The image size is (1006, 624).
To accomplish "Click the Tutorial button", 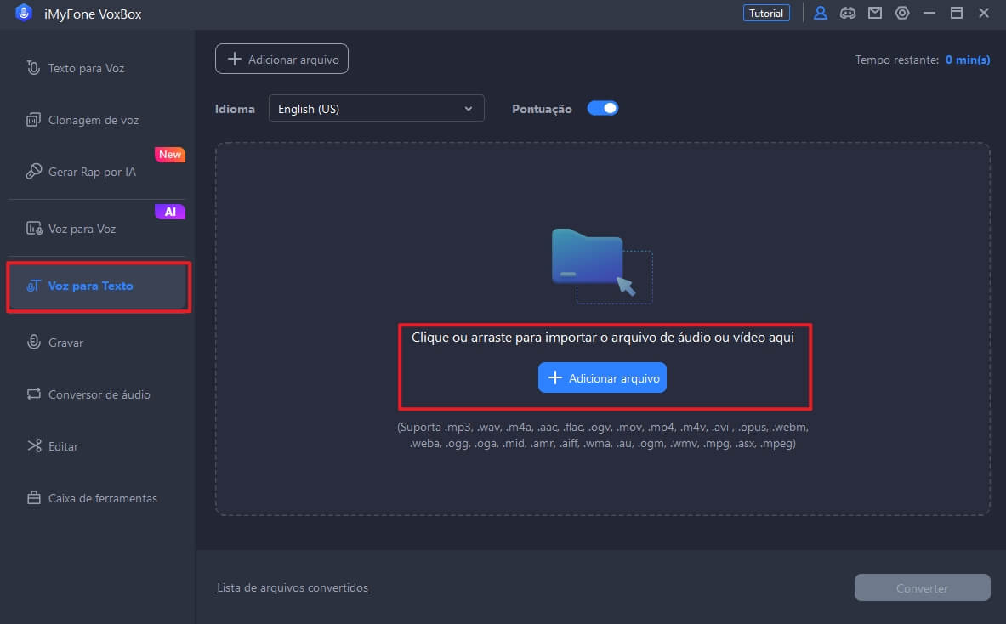I will point(766,13).
